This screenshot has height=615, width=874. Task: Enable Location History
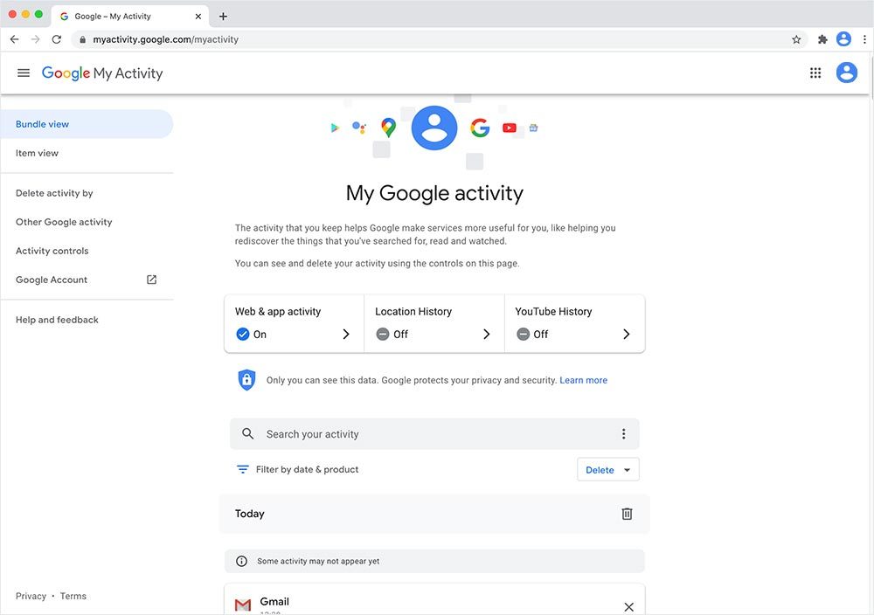point(383,334)
